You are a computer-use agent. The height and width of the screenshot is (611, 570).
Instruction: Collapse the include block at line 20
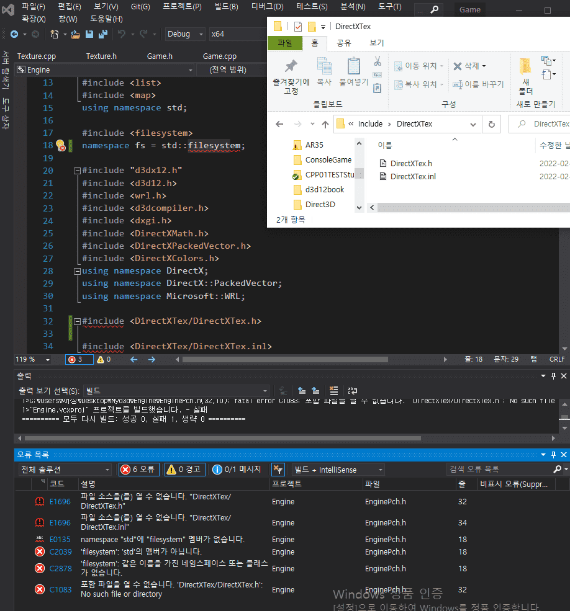pyautogui.click(x=77, y=171)
